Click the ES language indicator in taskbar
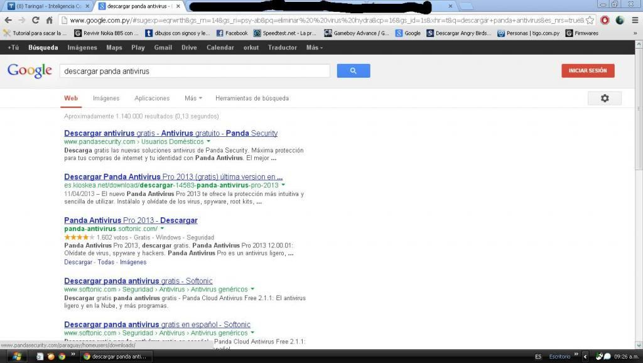The height and width of the screenshot is (363, 643). click(538, 357)
